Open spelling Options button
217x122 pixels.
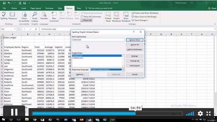pos(80,74)
